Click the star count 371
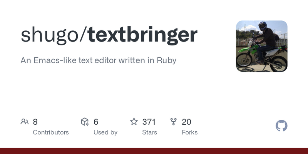Screen dimensions: 308x154 point(149,122)
